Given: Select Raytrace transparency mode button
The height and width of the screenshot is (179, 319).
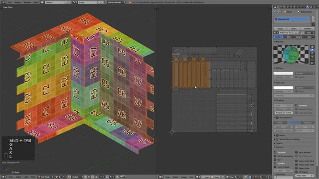Looking at the screenshot, I should coord(308,123).
